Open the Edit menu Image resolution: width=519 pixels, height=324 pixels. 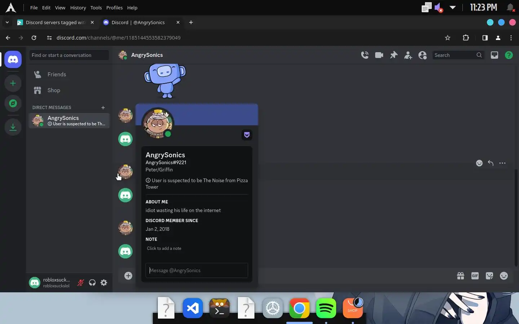pos(46,8)
